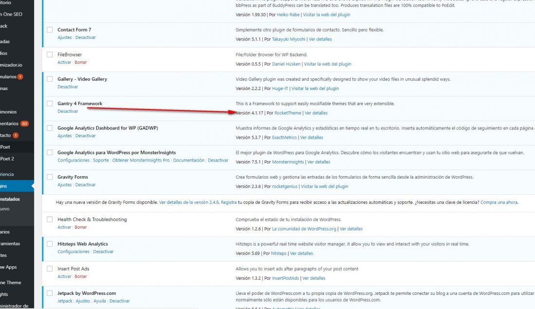This screenshot has height=309, width=535.
Task: Tick Health Check & Troubleshooting checkbox
Action: tap(50, 219)
